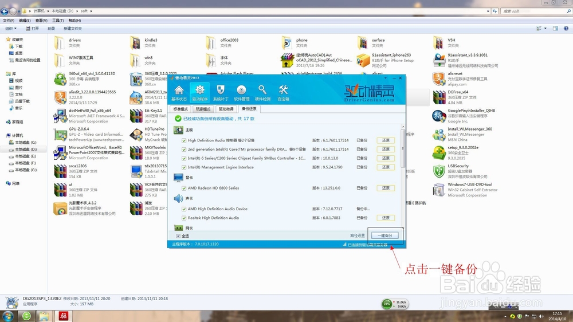The height and width of the screenshot is (322, 573).
Task: Select 91assistant_iphone263 installer icon
Action: [363, 60]
